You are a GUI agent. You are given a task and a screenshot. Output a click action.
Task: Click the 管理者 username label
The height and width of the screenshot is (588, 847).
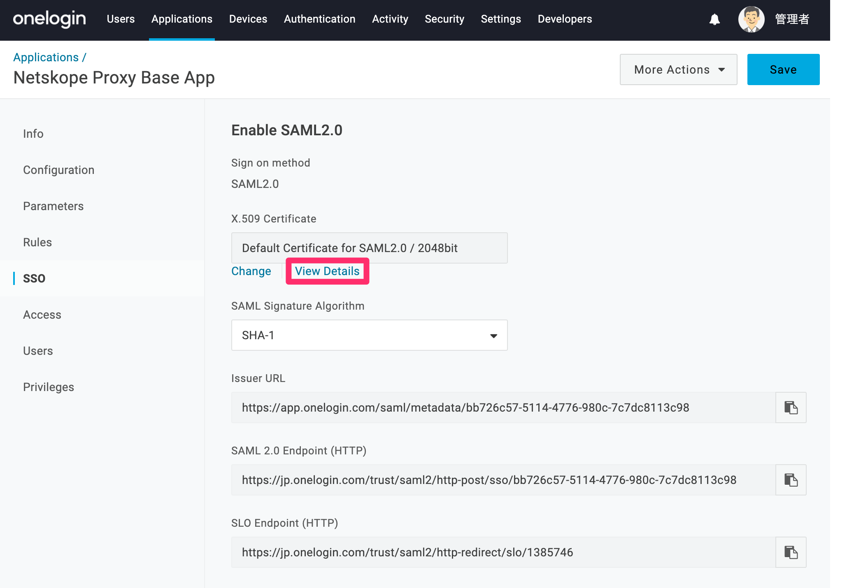coord(792,19)
